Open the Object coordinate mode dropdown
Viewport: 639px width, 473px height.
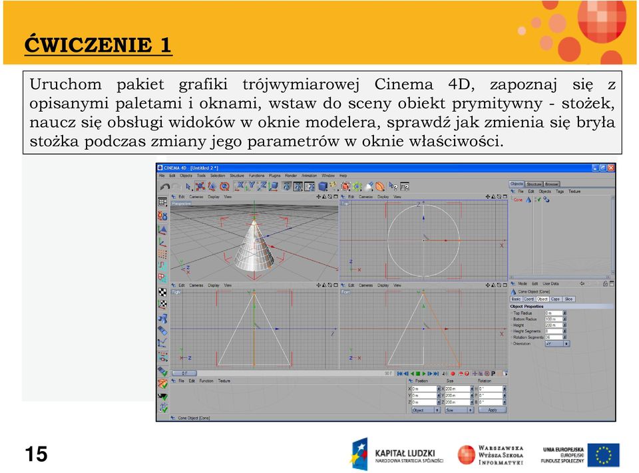[x=426, y=410]
